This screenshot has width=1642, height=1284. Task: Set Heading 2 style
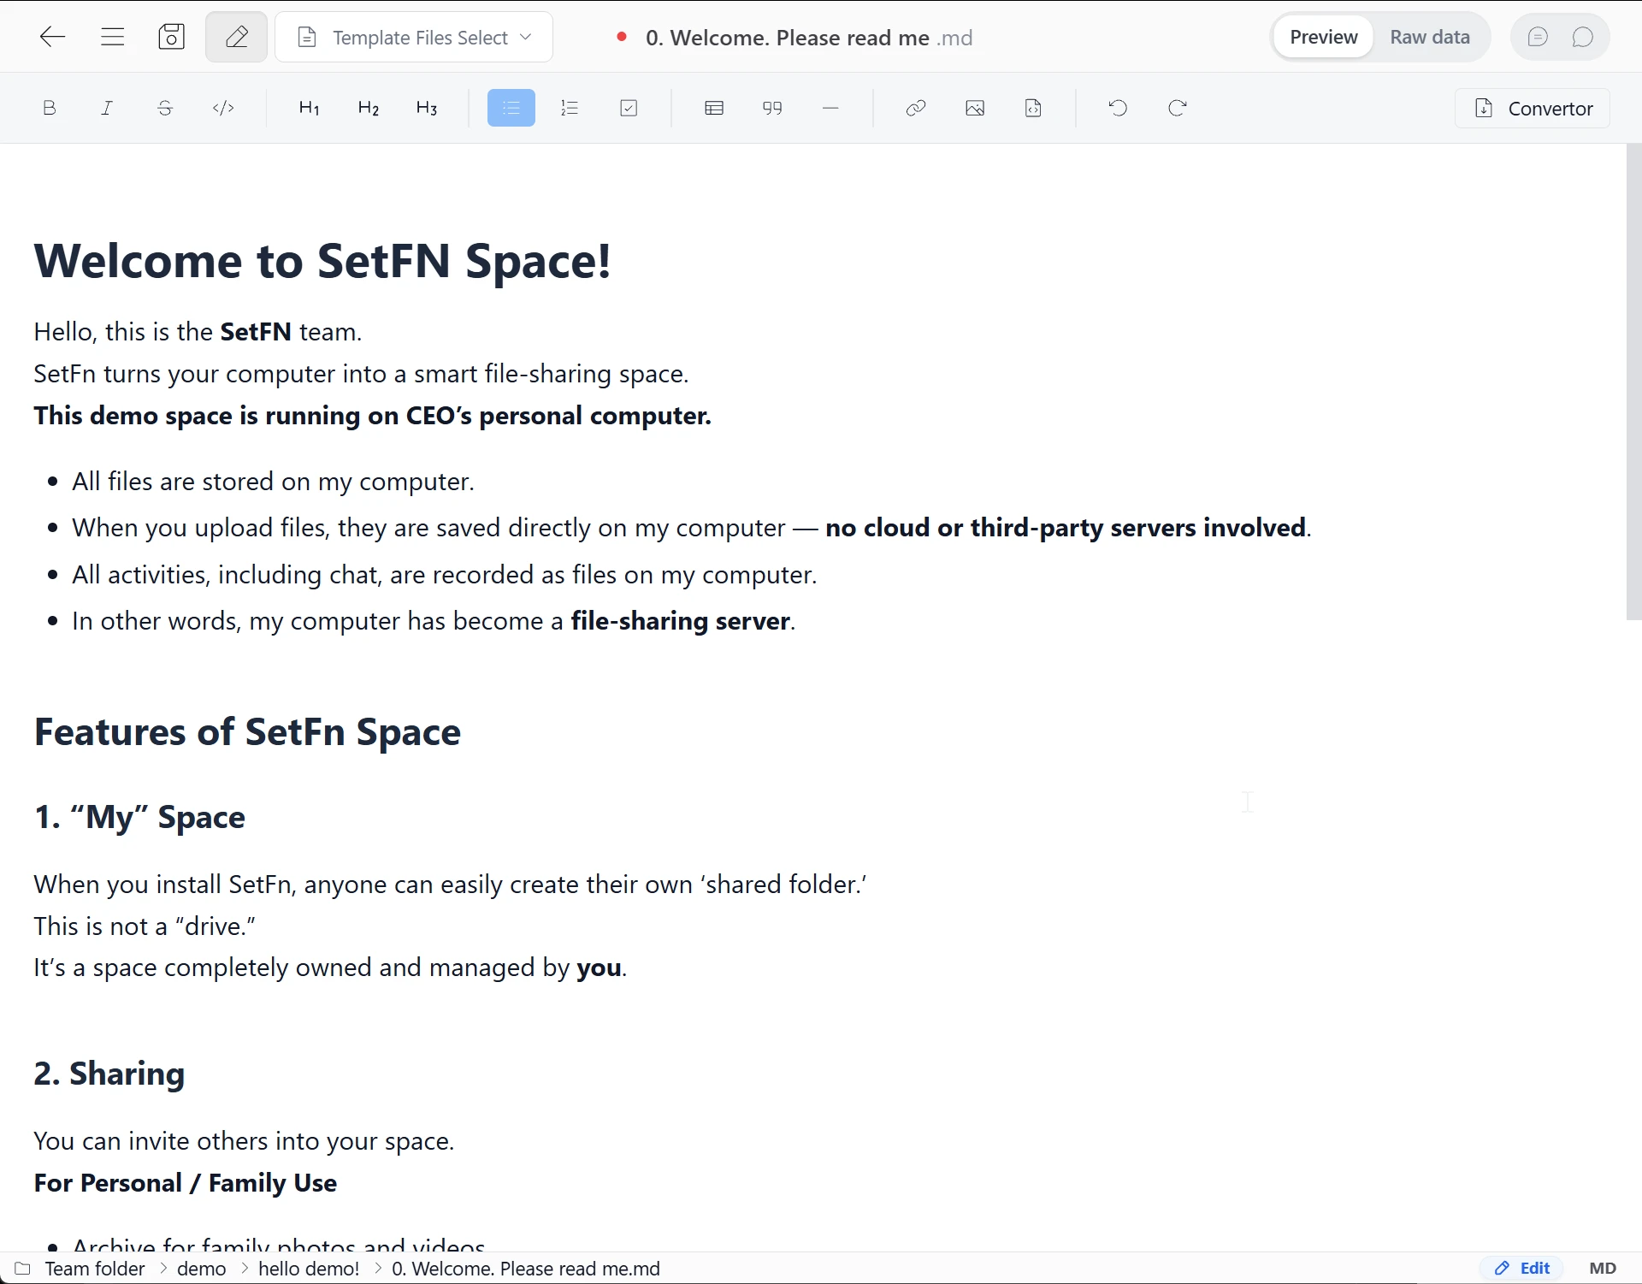tap(368, 108)
